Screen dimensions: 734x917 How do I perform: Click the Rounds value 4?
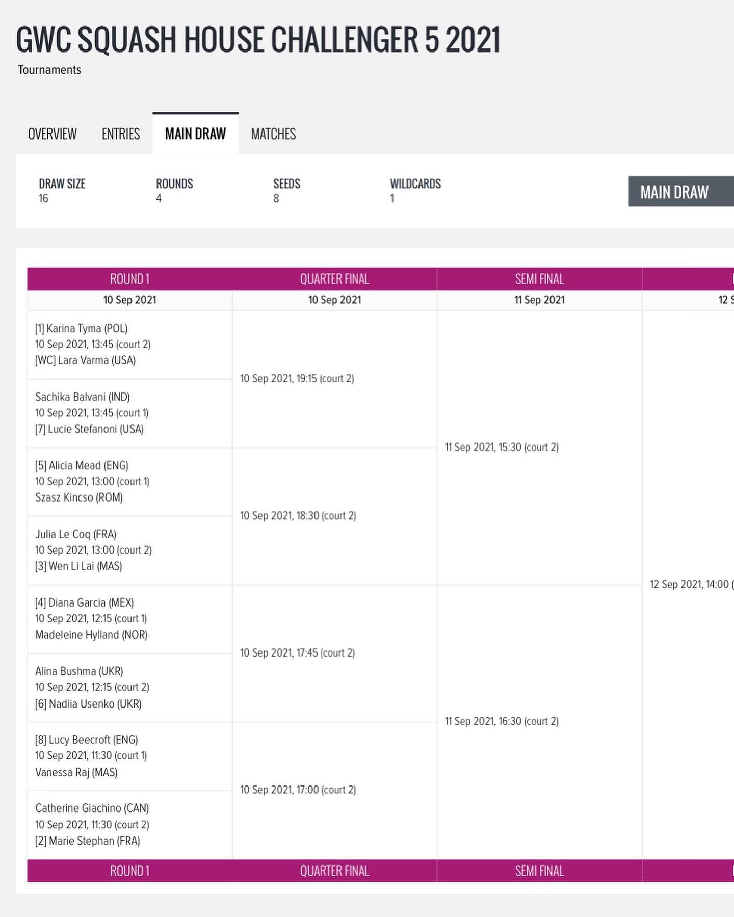(159, 198)
